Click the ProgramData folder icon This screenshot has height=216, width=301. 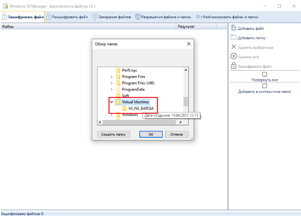[x=118, y=89]
